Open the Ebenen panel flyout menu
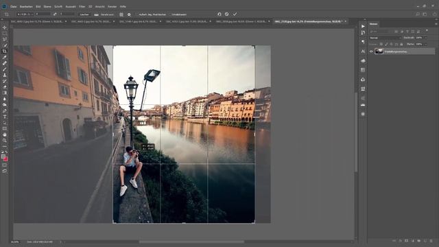 (436, 24)
